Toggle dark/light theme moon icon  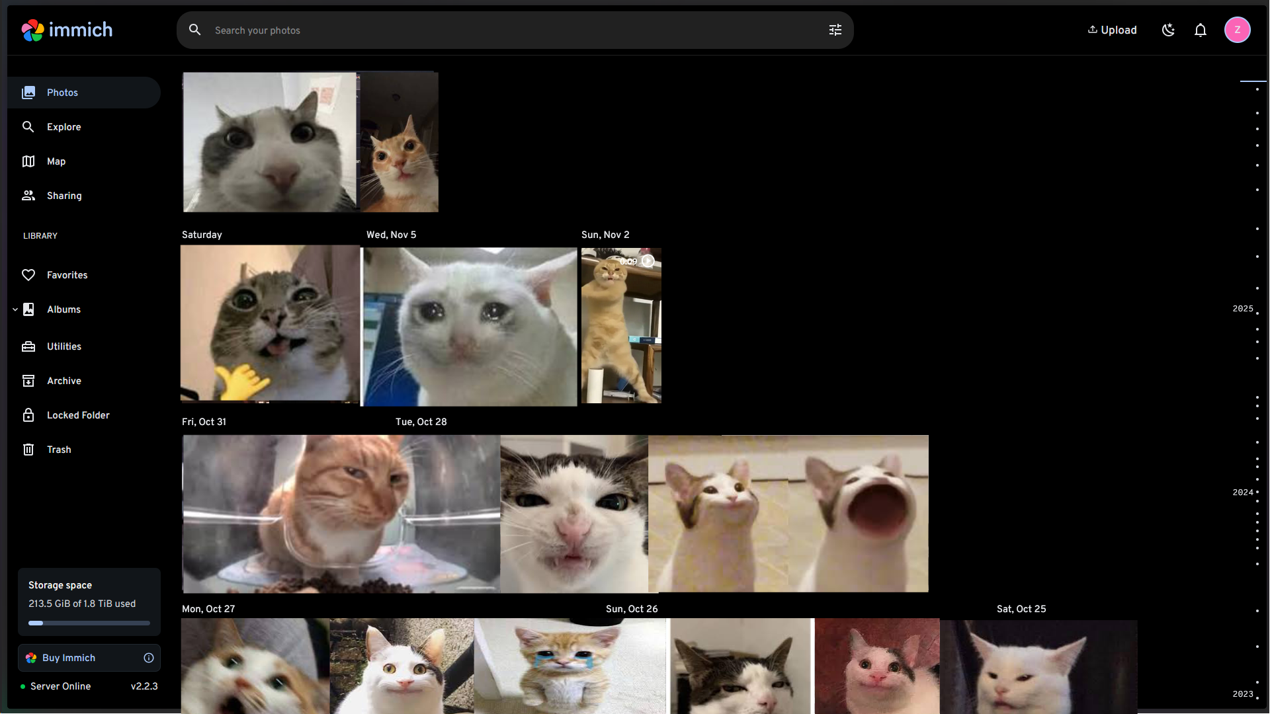(1168, 30)
